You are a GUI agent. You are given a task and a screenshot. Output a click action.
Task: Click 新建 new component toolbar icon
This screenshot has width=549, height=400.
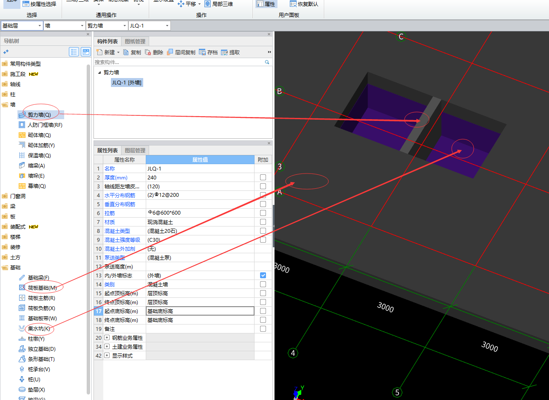pyautogui.click(x=99, y=52)
